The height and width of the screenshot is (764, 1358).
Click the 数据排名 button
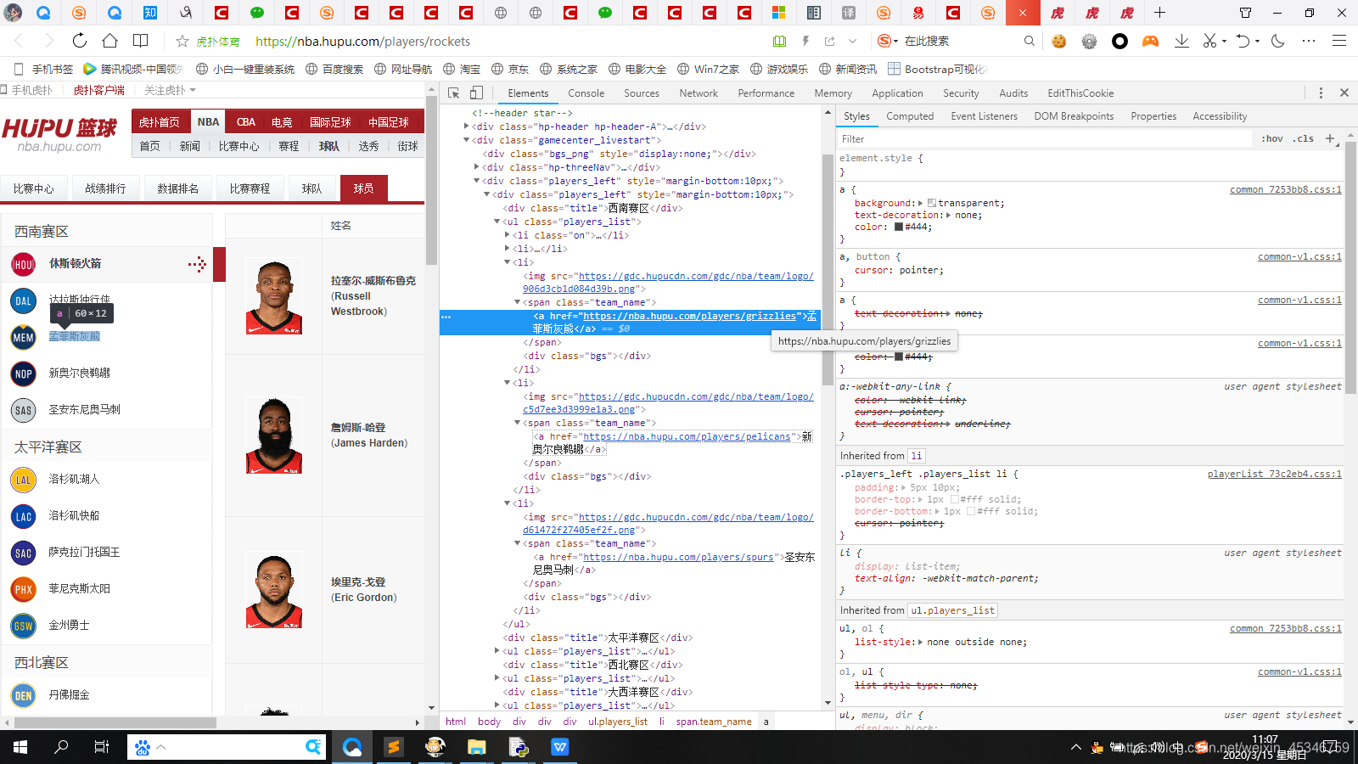177,188
